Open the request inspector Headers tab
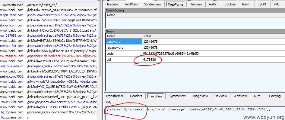The width and height of the screenshot is (285, 120). [x=112, y=4]
